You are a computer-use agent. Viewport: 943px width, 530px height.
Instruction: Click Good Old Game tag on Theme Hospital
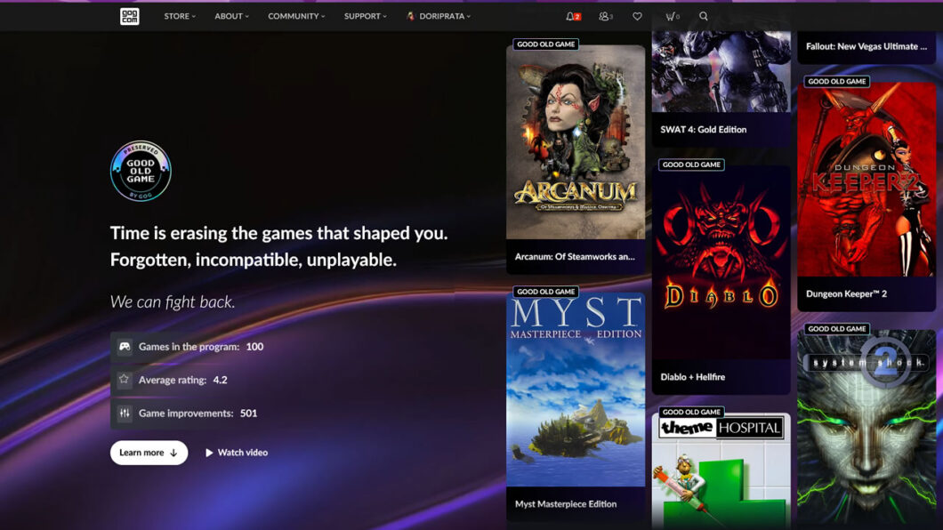point(691,412)
